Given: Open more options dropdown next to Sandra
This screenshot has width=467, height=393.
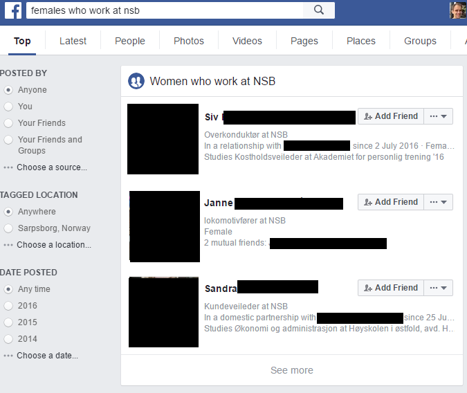Looking at the screenshot, I should click(x=438, y=288).
